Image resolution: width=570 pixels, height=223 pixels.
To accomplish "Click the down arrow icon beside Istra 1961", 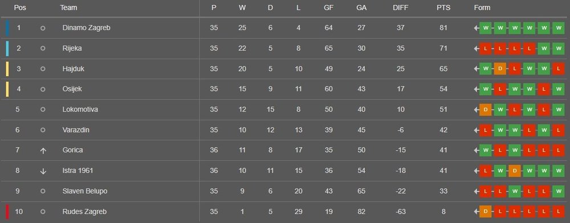I will pos(43,171).
